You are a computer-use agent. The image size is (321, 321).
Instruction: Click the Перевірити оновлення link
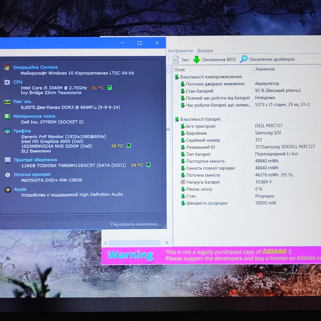136,224
